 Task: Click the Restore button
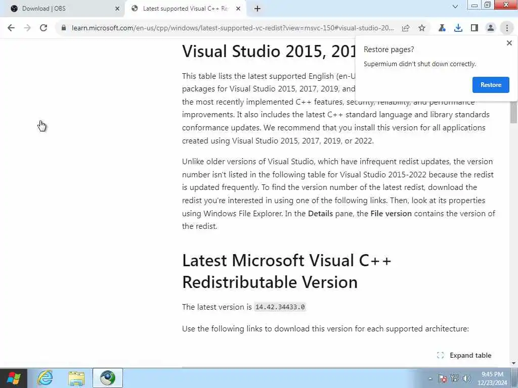click(491, 85)
